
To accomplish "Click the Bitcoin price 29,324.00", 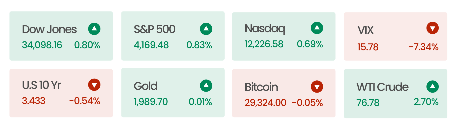I will tap(265, 103).
